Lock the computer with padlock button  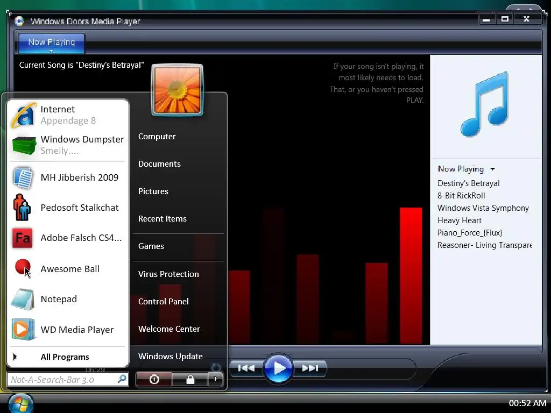click(190, 379)
